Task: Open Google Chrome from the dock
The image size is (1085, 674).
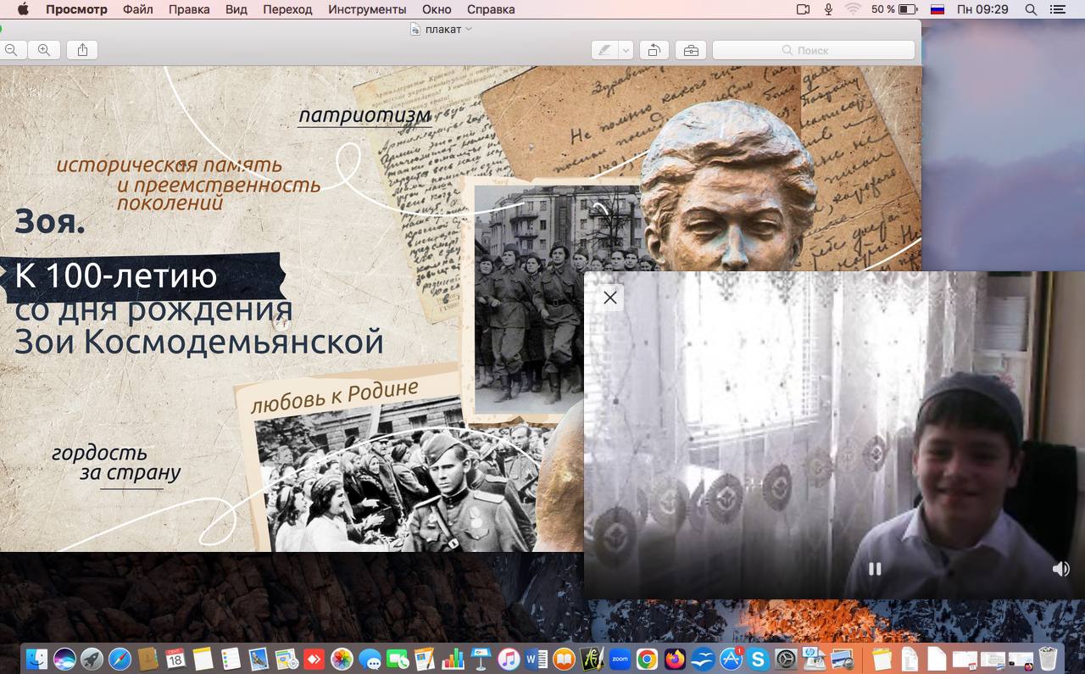Action: pyautogui.click(x=647, y=659)
